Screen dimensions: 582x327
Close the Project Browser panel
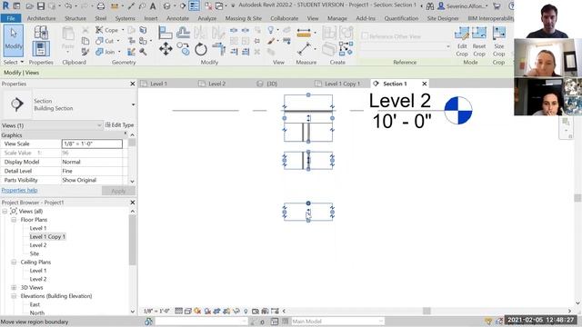tap(133, 203)
